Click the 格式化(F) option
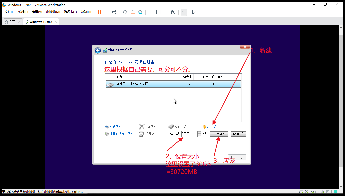Viewport: 345px width, 196px height. click(x=178, y=127)
